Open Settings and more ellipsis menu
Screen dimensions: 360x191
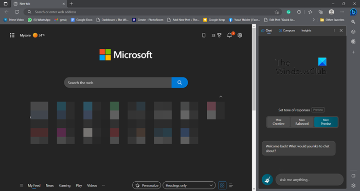pyautogui.click(x=342, y=12)
